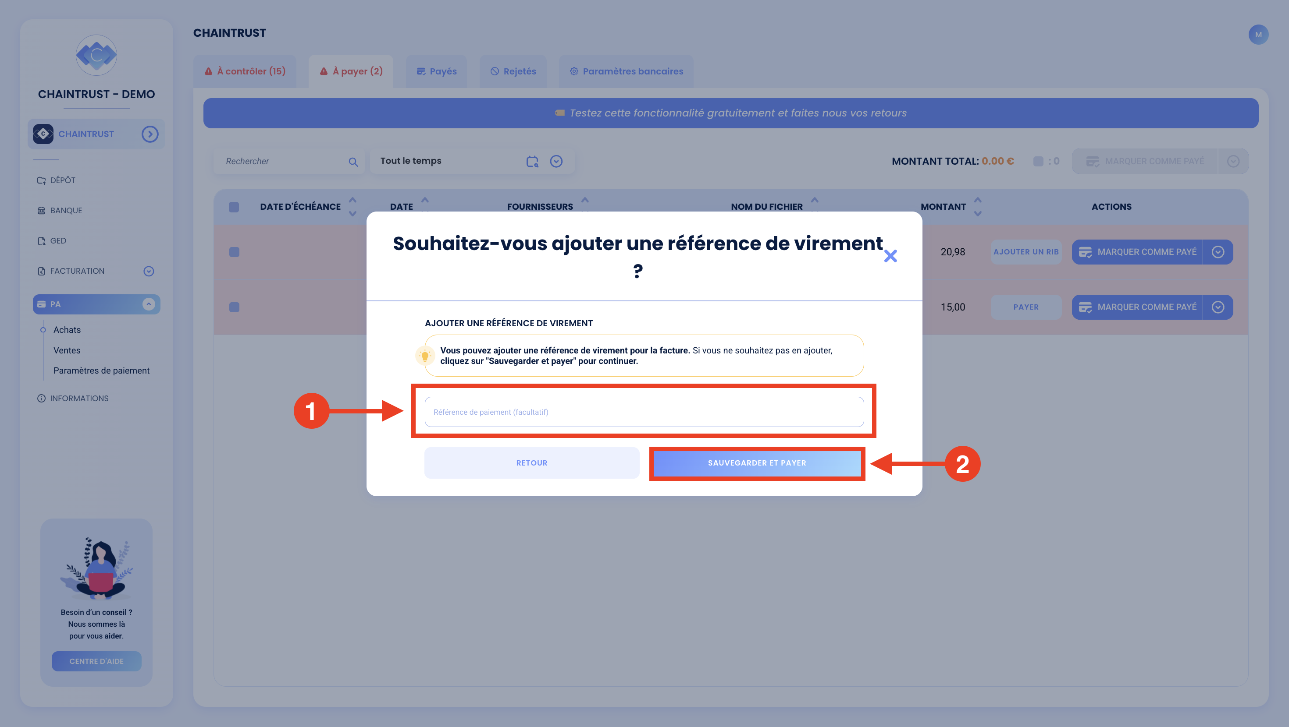Expand the 20,98 row action dropdown
This screenshot has height=727, width=1289.
click(1218, 252)
